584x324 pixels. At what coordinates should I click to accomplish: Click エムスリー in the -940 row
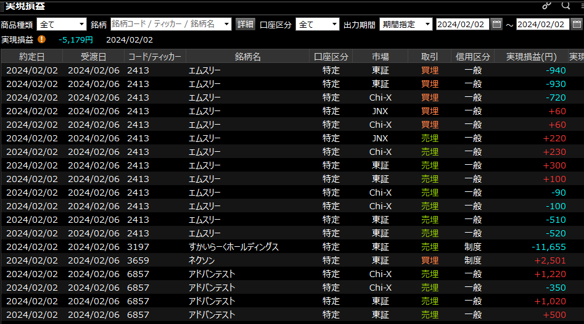point(205,70)
